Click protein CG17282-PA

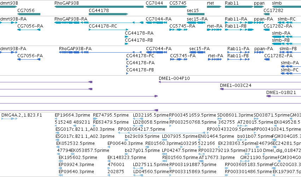click(x=267, y=59)
